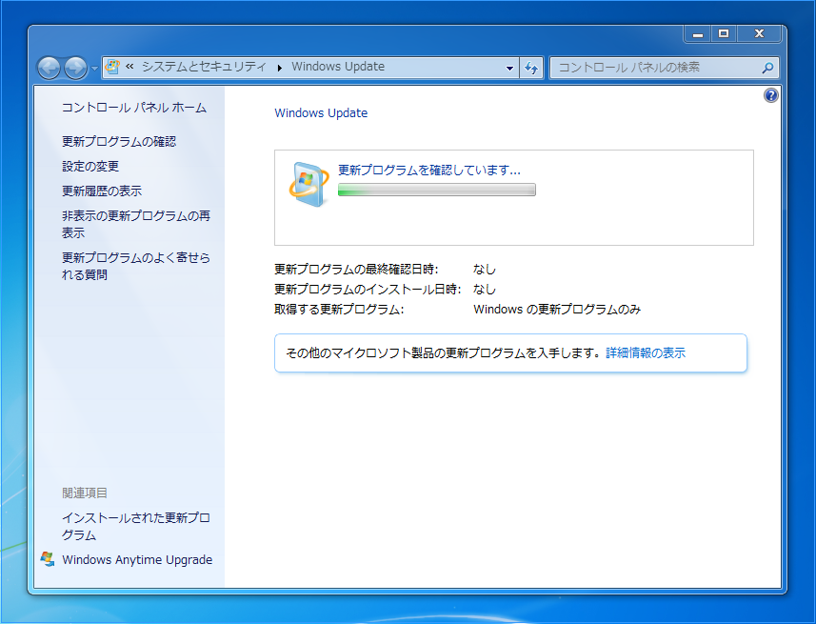Click 更新プログラムのインストール日時 label
Viewport: 816px width, 624px height.
368,289
